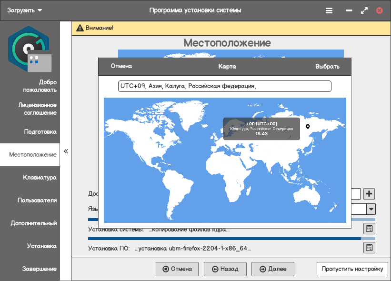Screen dimensions: 391x281
Task: Click the location pin on map
Action: click(x=308, y=126)
